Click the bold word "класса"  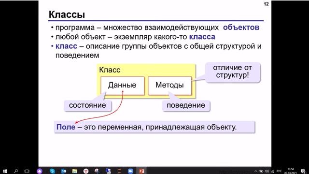click(x=202, y=37)
